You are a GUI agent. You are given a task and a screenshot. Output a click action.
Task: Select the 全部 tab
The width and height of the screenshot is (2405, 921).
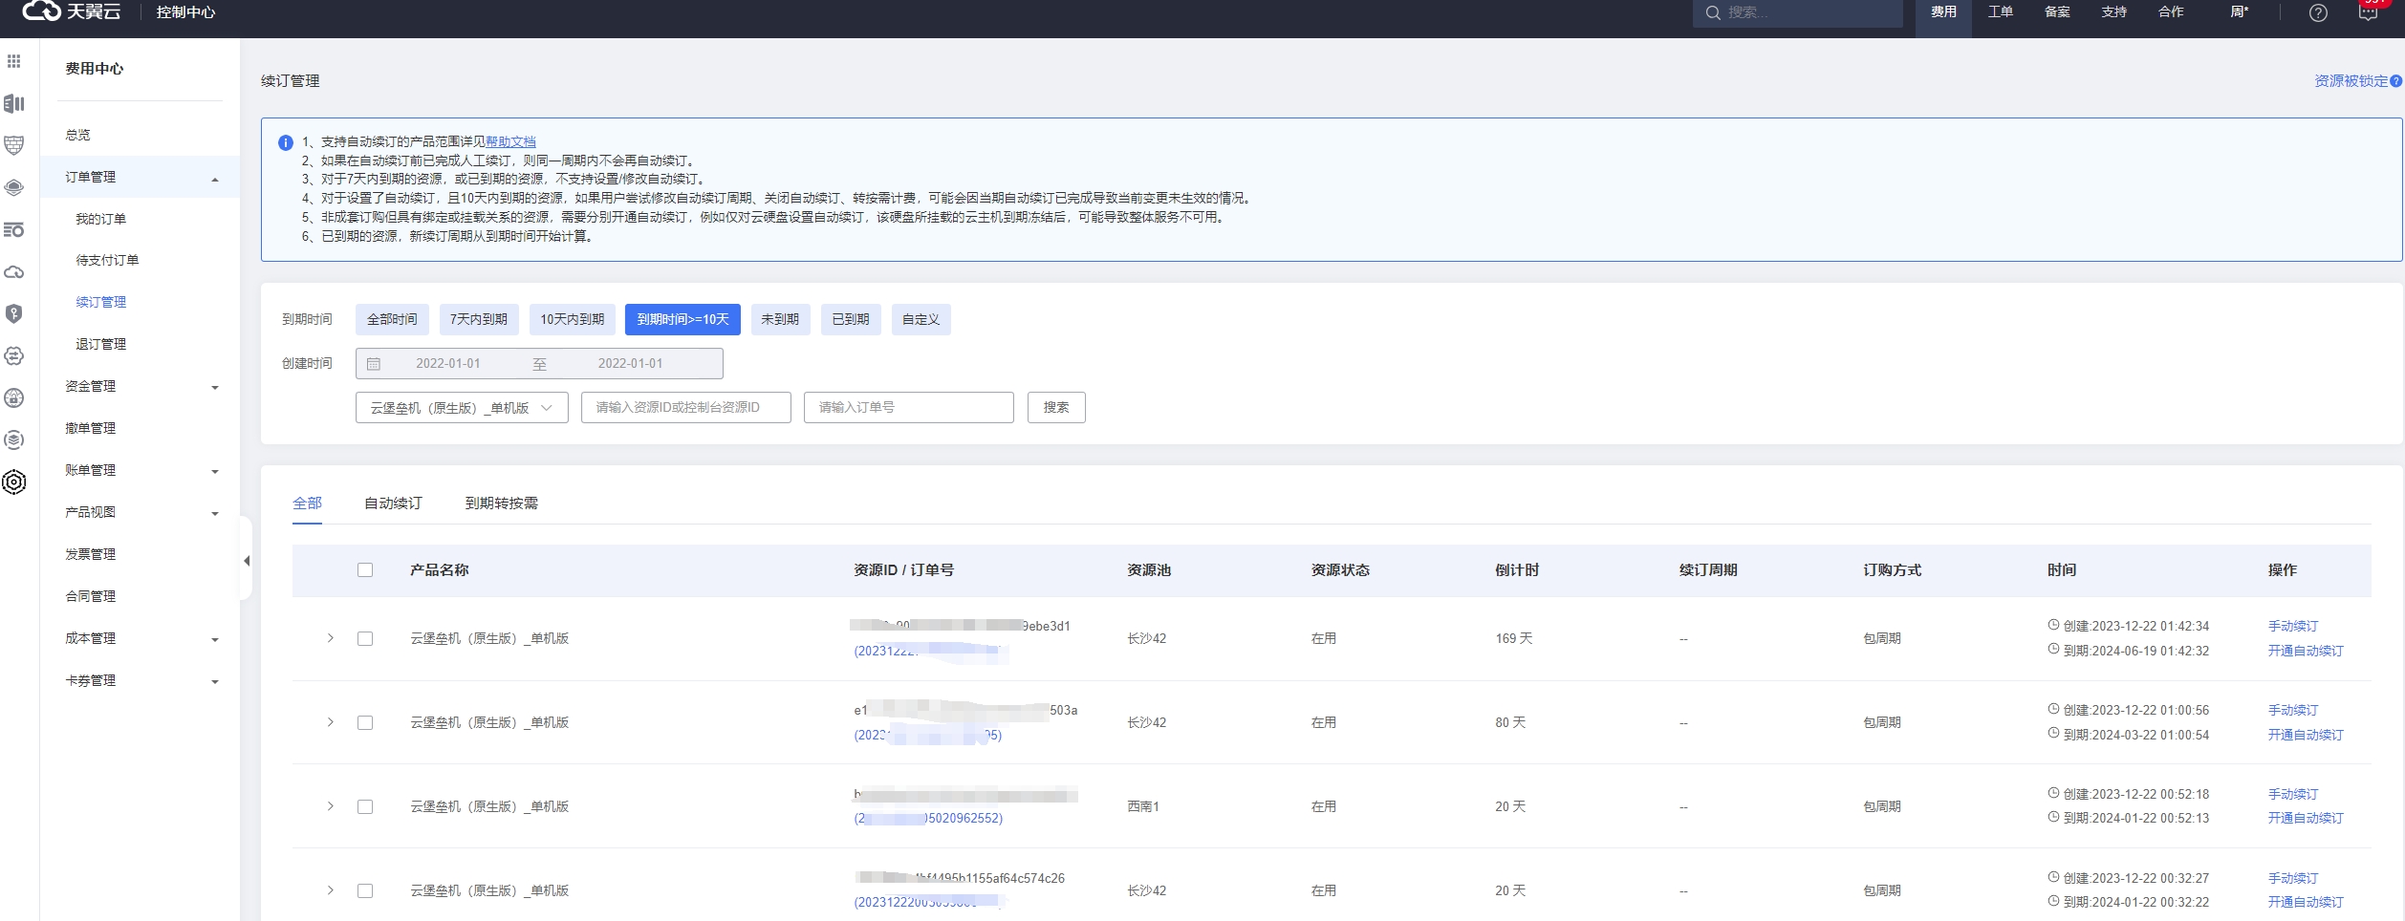tap(307, 503)
